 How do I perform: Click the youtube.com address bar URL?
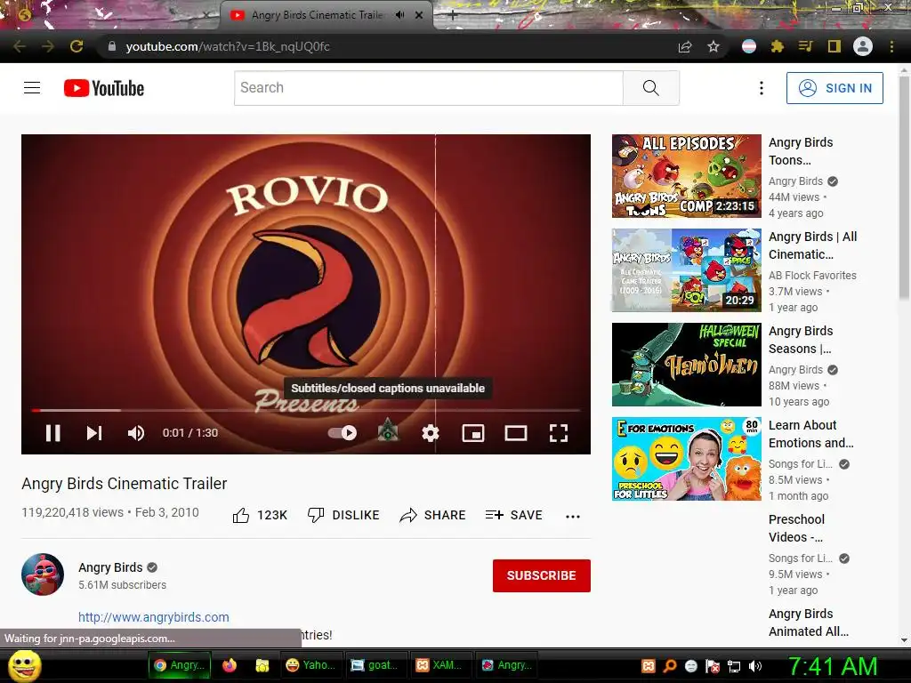pos(228,46)
